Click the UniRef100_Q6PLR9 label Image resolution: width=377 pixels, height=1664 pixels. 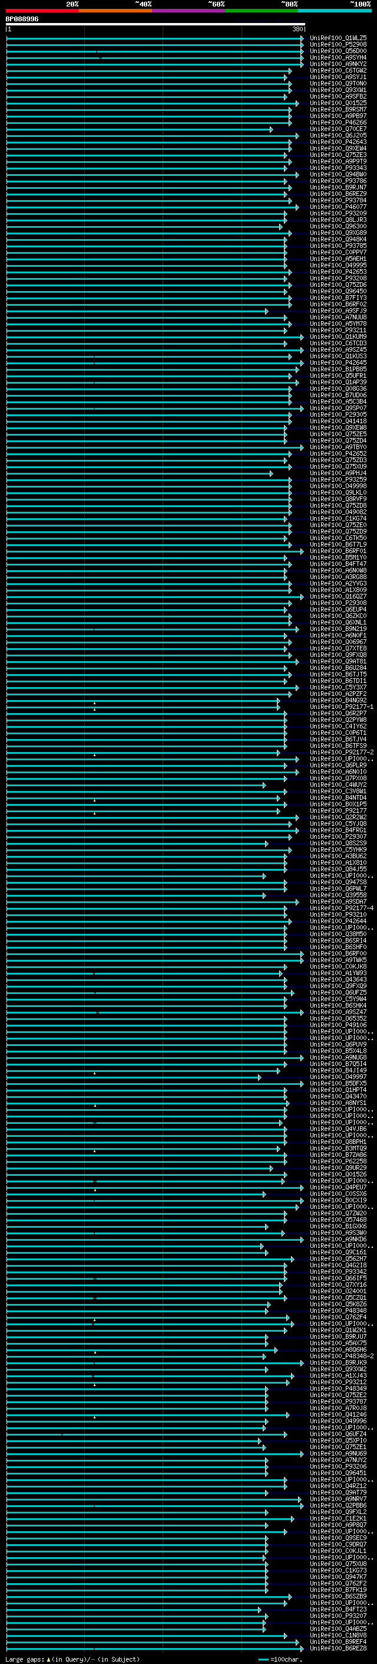tap(338, 766)
